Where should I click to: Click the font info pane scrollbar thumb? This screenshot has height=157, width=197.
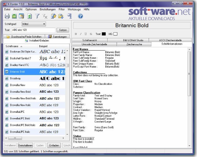pyautogui.click(x=189, y=74)
